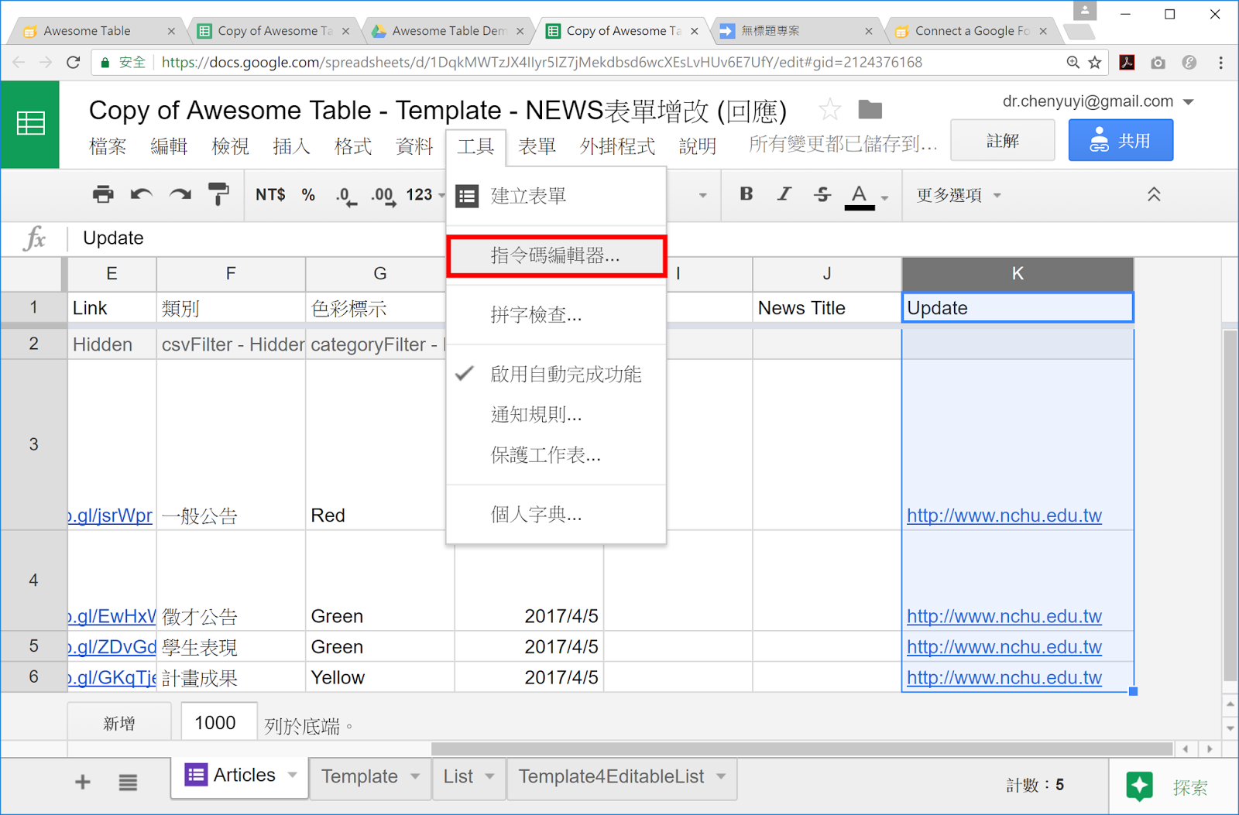Increase decimal places
Image resolution: width=1239 pixels, height=815 pixels.
[383, 196]
